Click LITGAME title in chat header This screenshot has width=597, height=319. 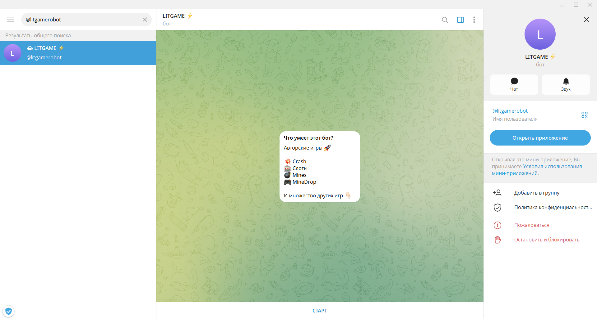(x=174, y=16)
